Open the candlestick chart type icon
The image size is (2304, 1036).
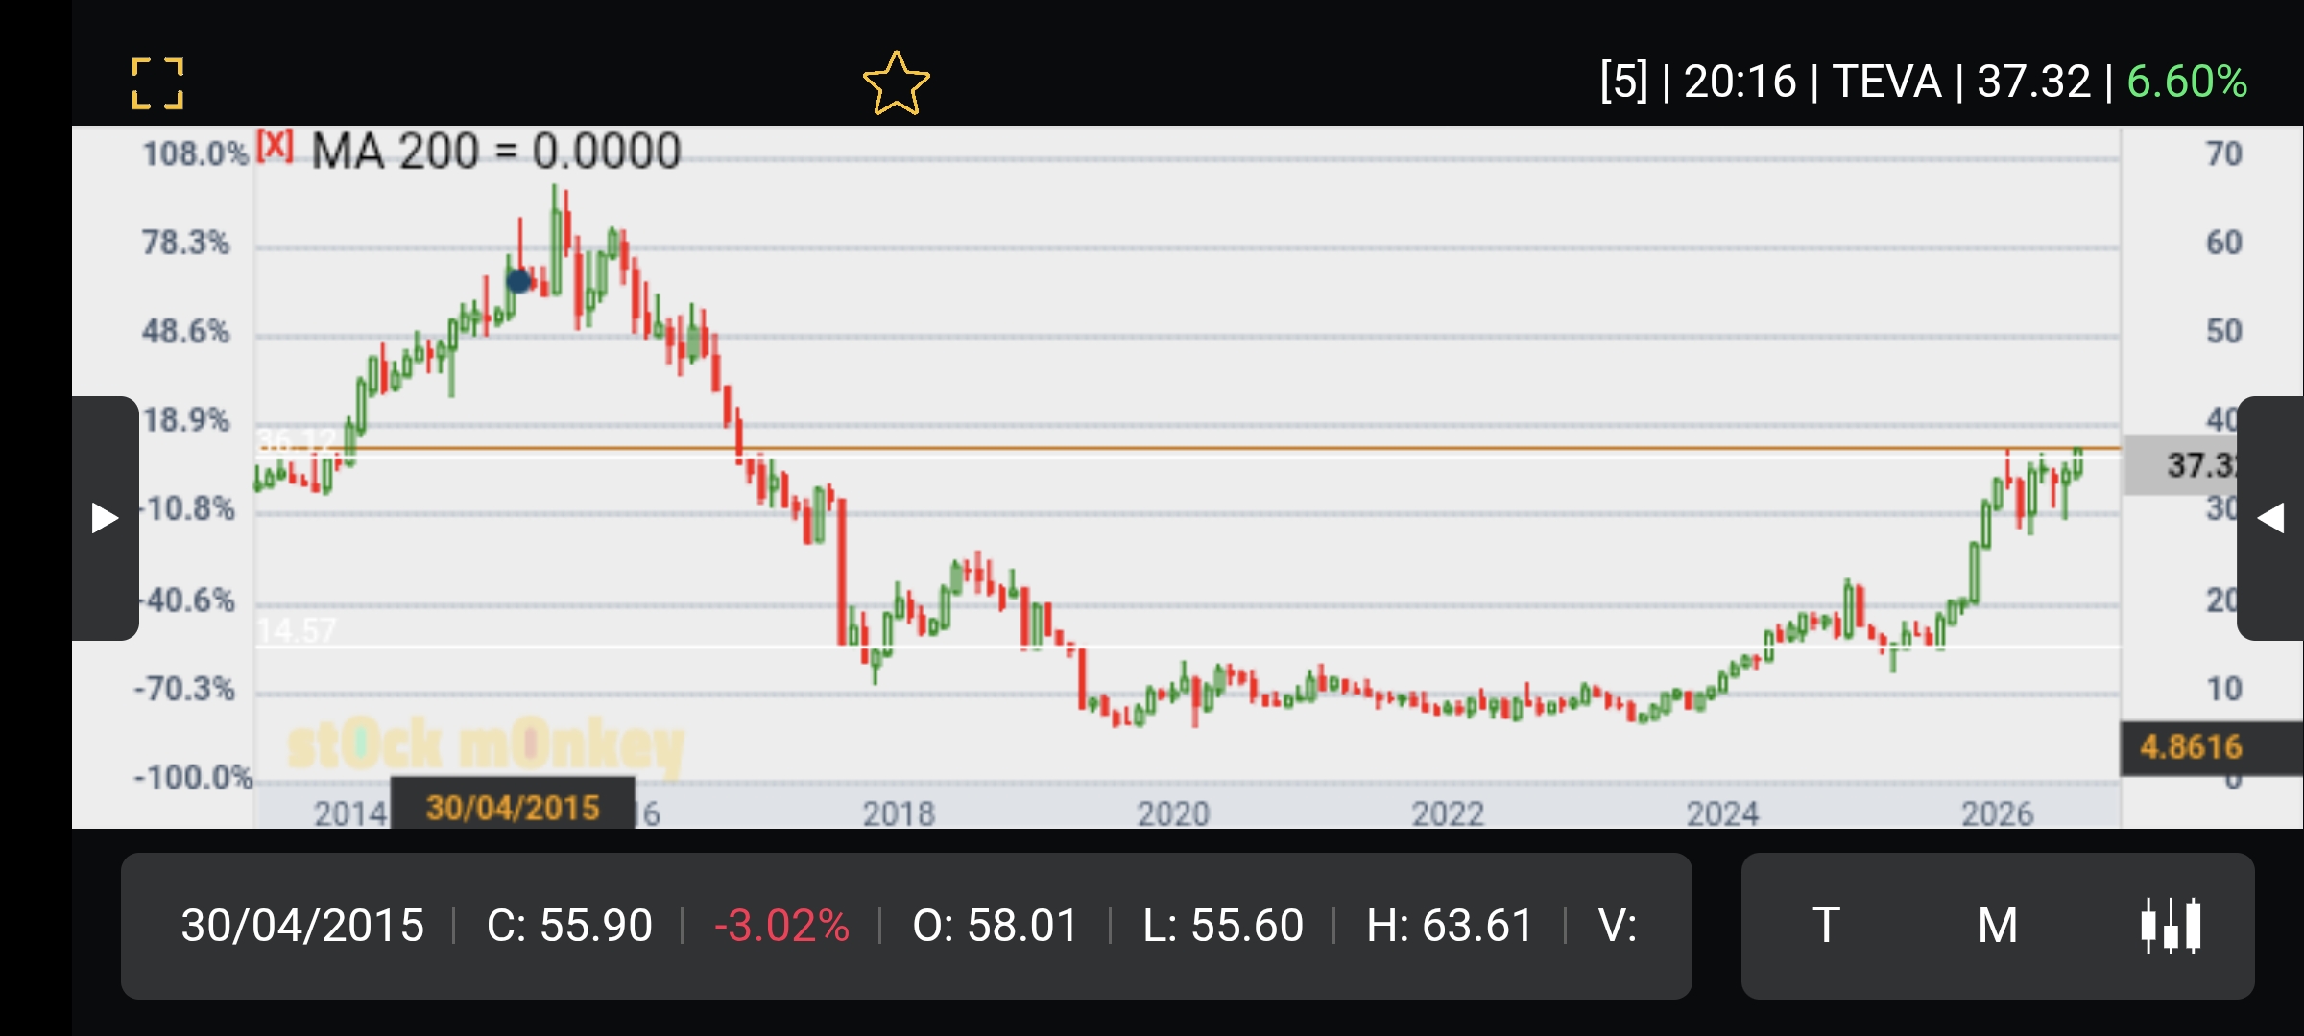2171,926
